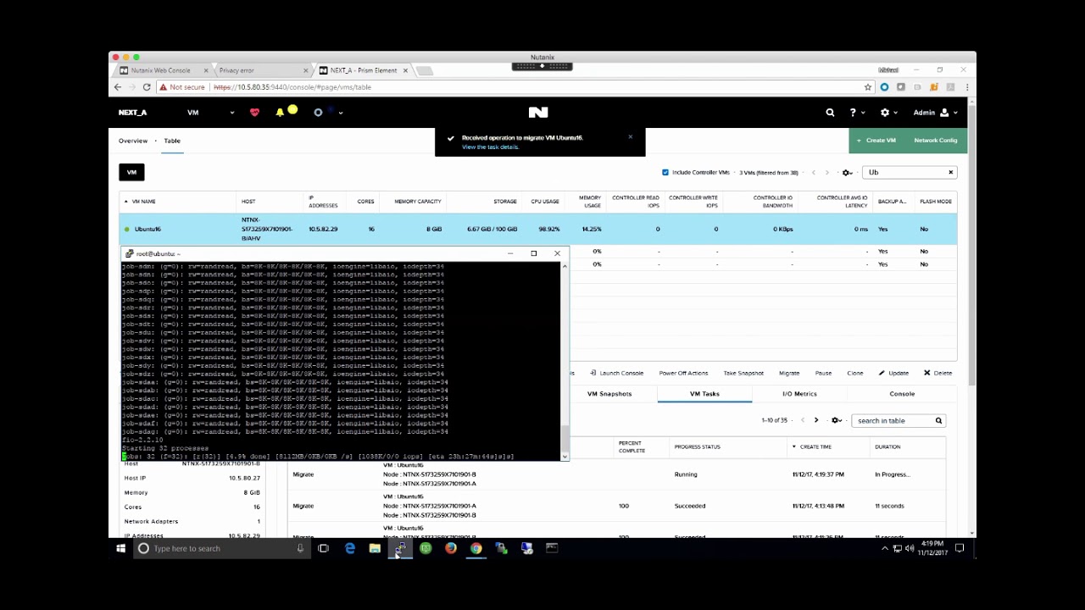Click the Update pencil action
1085x610 pixels.
[893, 373]
